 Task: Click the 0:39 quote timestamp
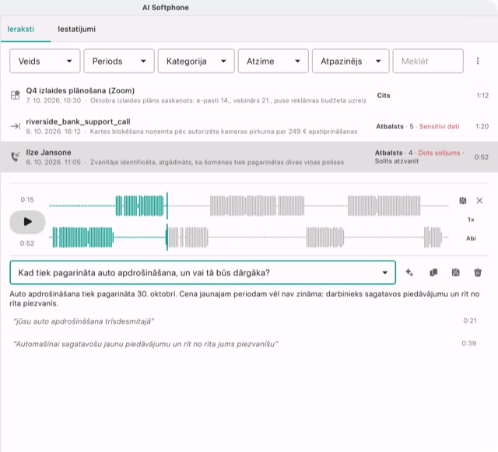pyautogui.click(x=468, y=343)
